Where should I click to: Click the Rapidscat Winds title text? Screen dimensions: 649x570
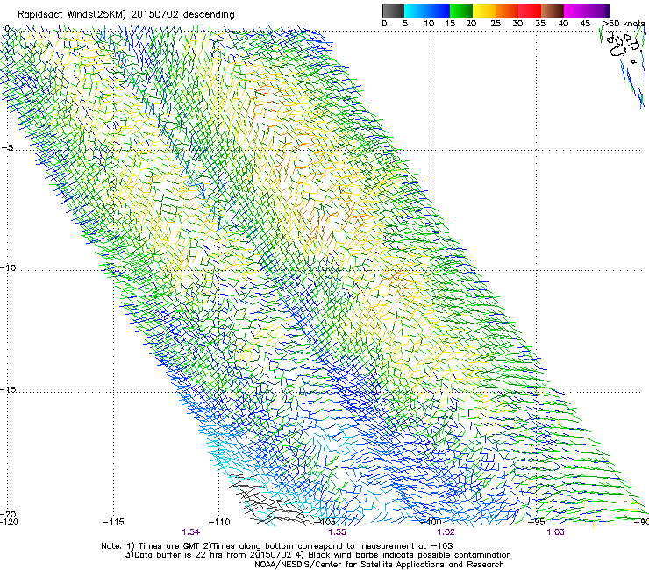click(x=125, y=15)
